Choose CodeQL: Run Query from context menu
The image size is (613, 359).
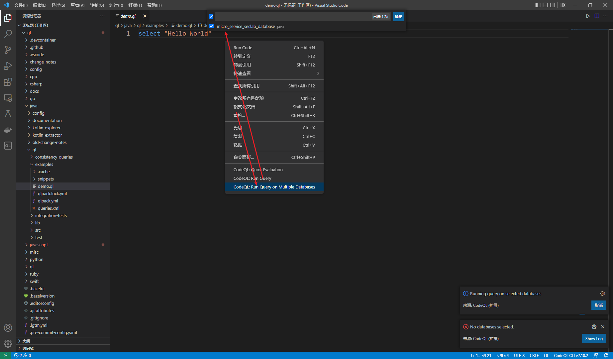274,178
